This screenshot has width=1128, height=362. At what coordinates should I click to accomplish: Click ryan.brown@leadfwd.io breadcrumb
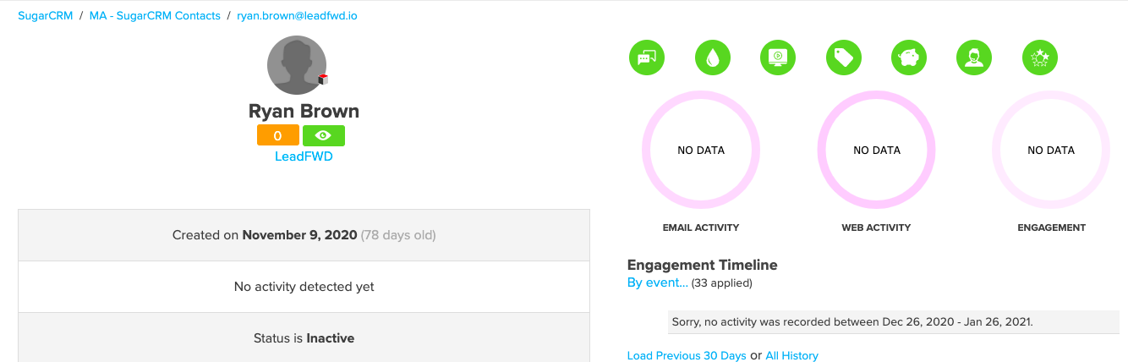[297, 16]
